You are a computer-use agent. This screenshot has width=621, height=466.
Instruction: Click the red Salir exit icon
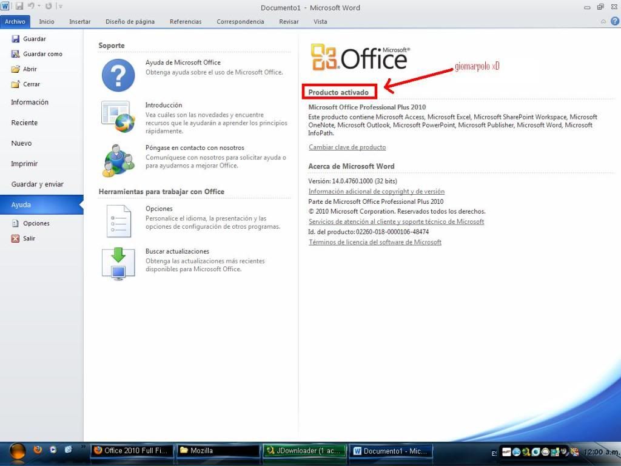(15, 238)
